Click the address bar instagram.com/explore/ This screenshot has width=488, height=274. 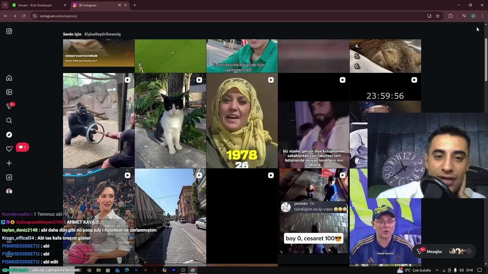[x=59, y=16]
